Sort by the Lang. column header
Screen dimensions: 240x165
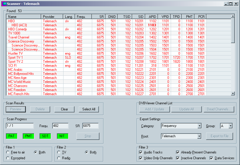[69, 17]
